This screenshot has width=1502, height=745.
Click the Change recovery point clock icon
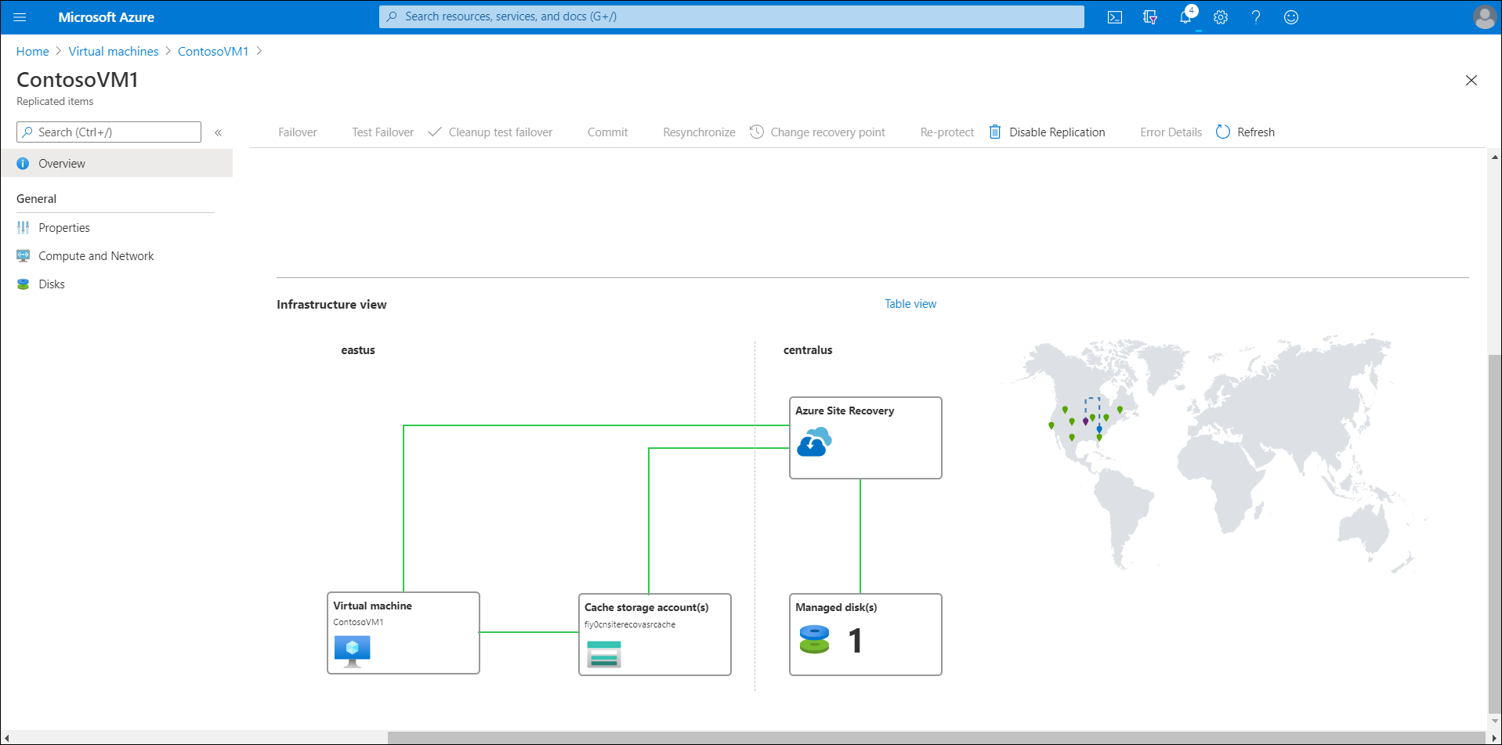(757, 132)
